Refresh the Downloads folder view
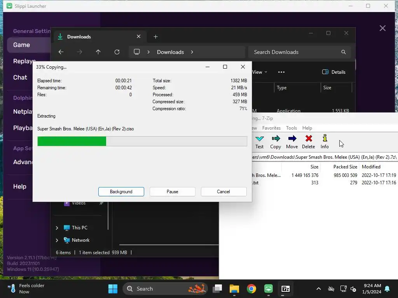Viewport: 398px width, 298px height. click(117, 52)
